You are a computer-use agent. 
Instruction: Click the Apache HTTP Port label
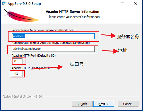pyautogui.click(x=34, y=55)
